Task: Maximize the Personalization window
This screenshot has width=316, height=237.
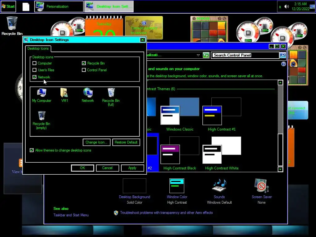Action: (277, 46)
